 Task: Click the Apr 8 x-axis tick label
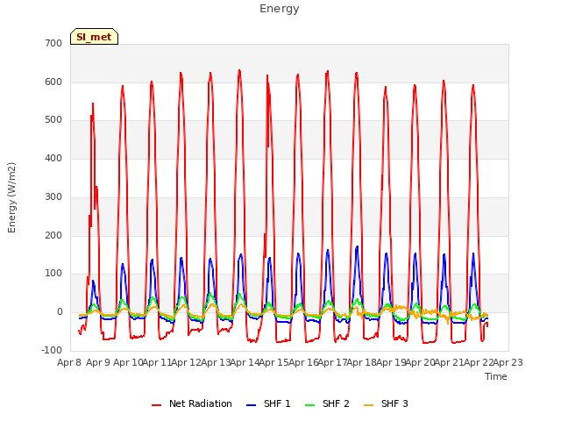pyautogui.click(x=69, y=362)
